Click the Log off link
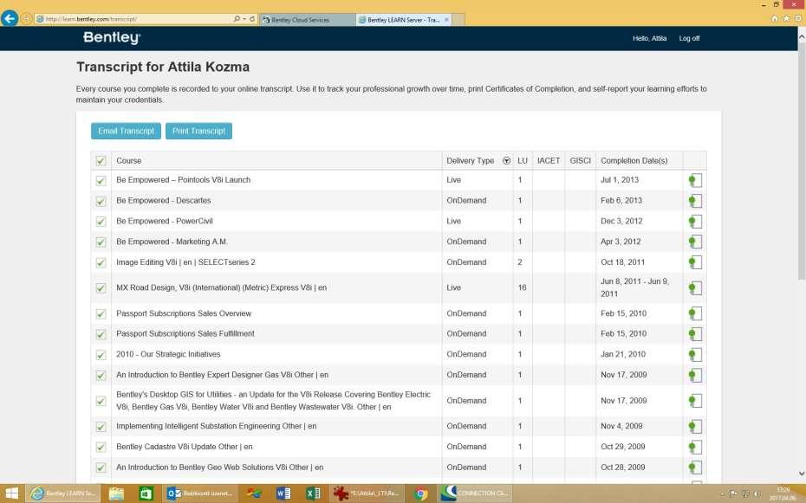Screen dimensions: 806x503 689,38
